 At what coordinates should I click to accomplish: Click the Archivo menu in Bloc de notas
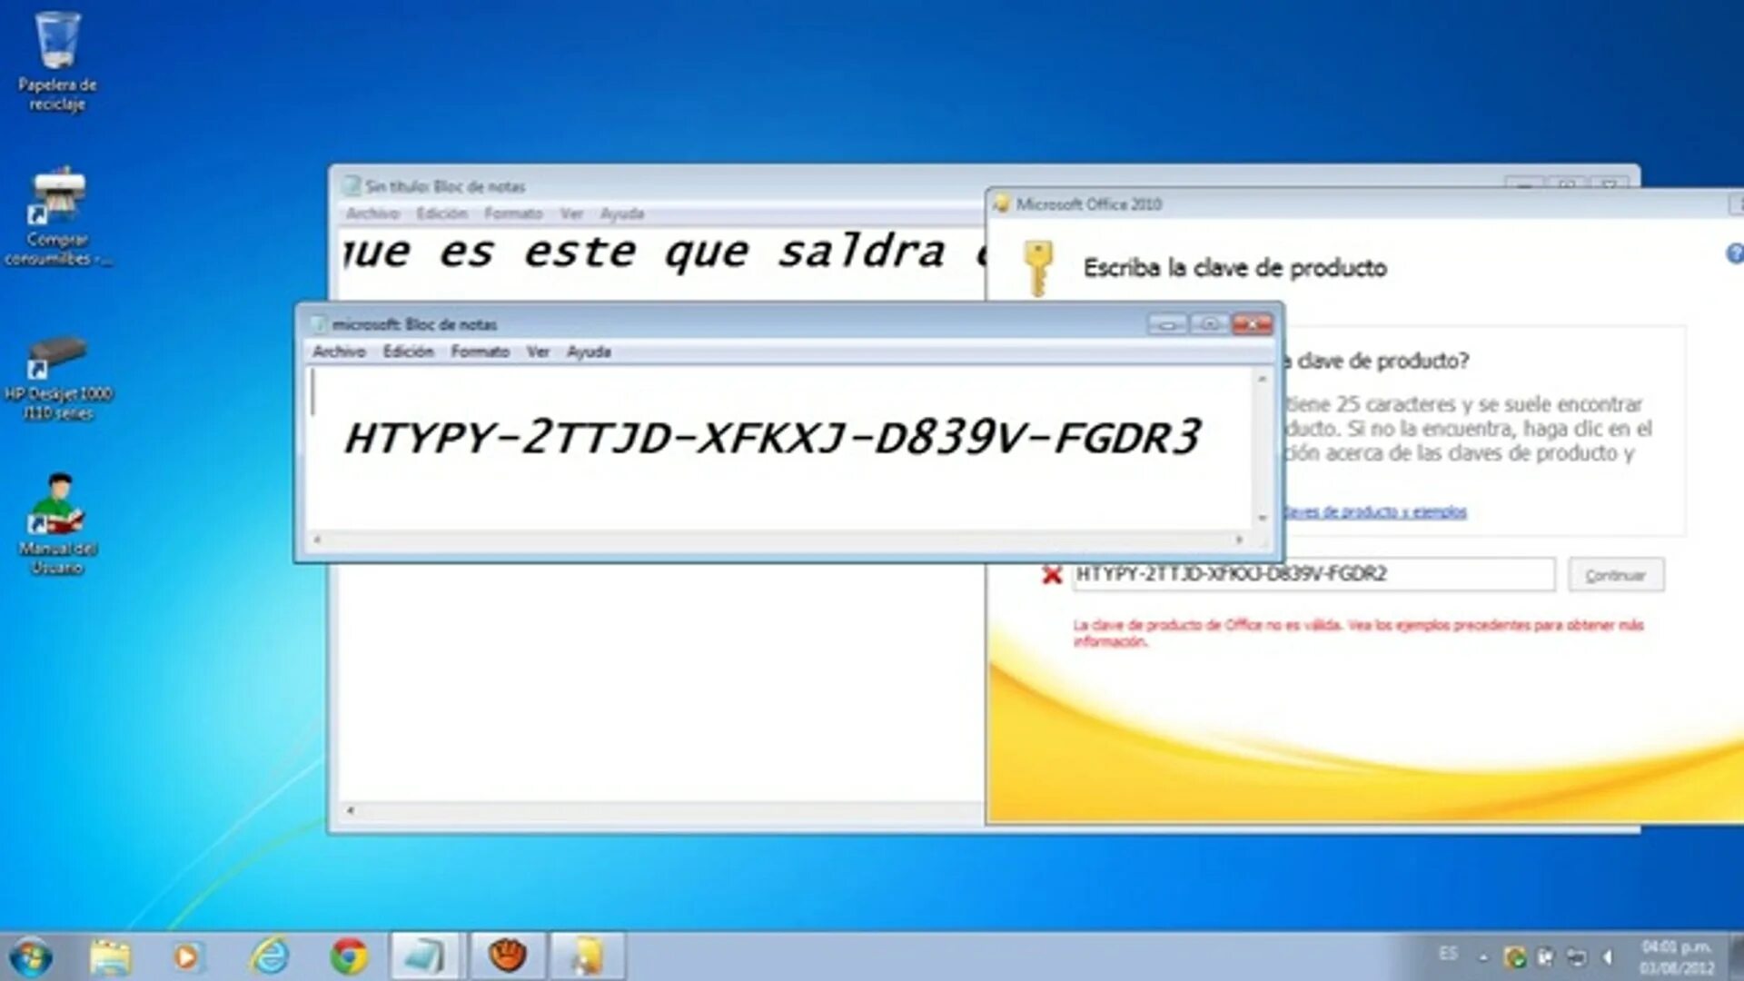click(x=337, y=351)
